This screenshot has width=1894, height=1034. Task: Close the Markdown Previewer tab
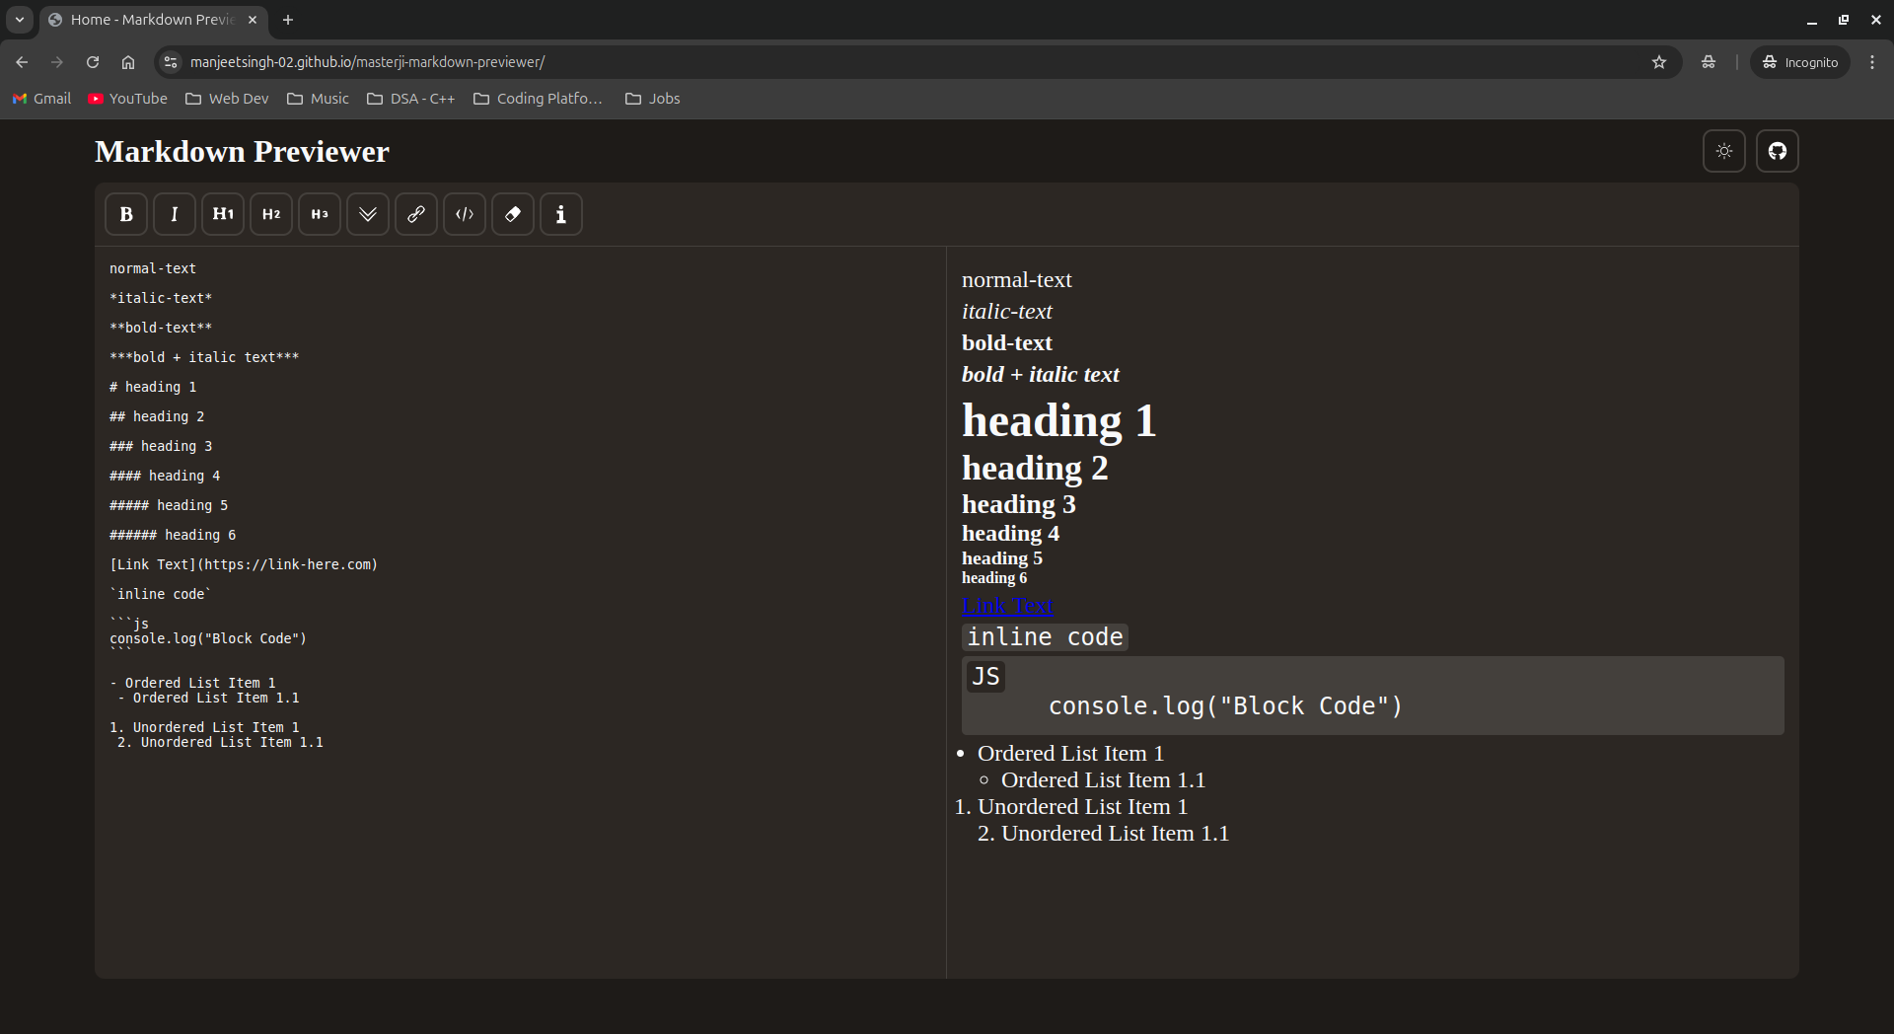pos(253,20)
